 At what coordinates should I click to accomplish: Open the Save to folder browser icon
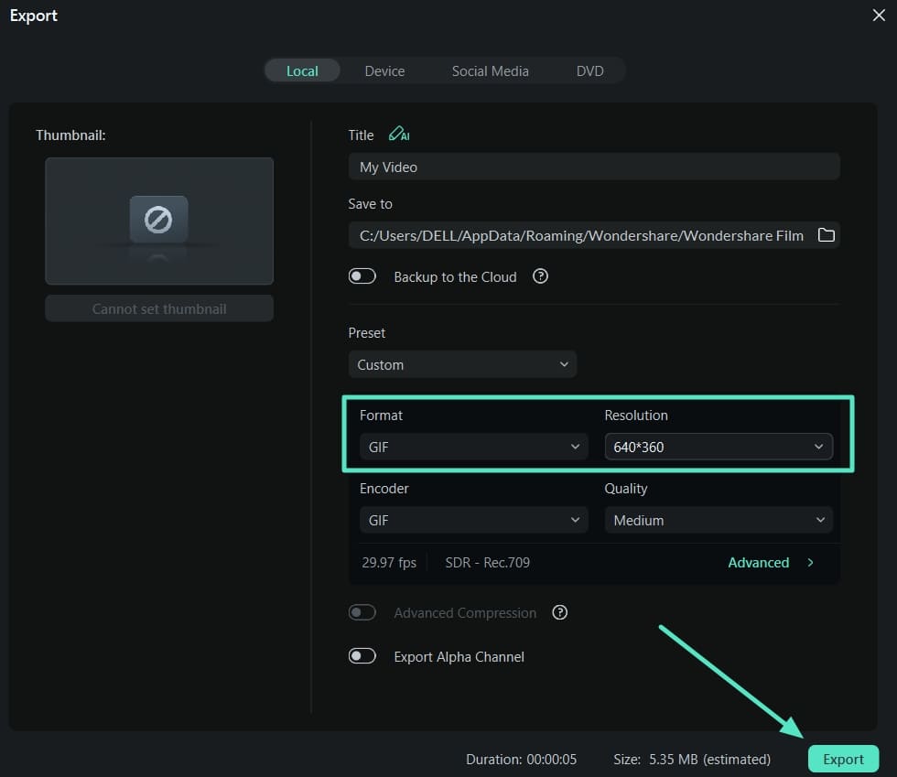[826, 234]
